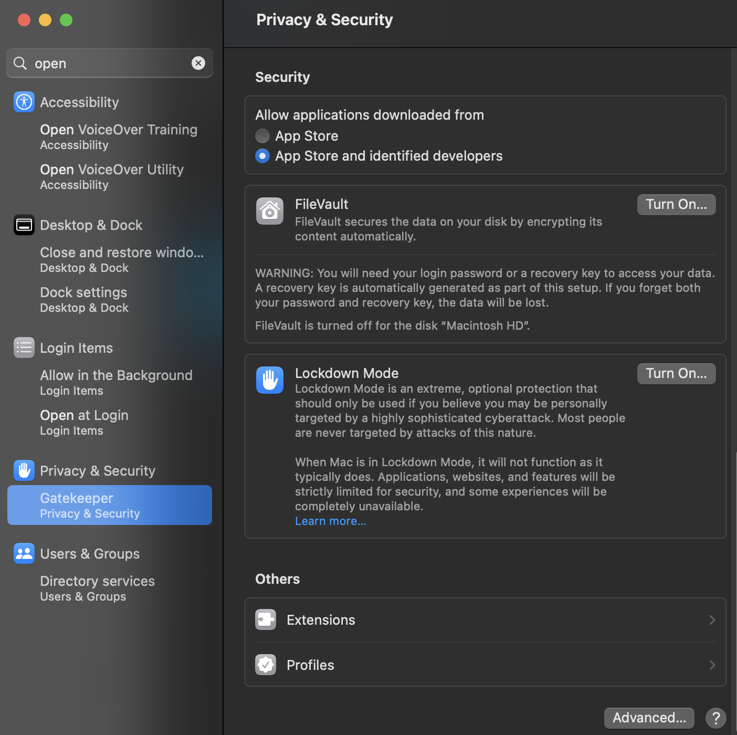Screen dimensions: 737x735
Task: Click the Advanced button
Action: 649,718
